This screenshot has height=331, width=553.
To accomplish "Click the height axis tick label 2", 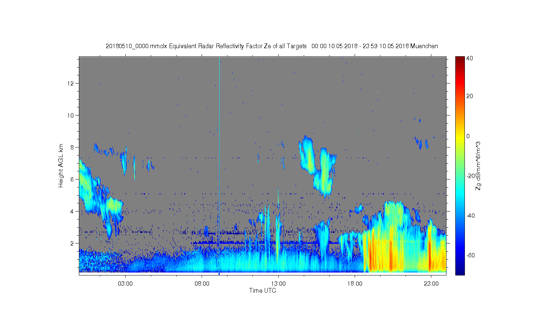I will click(72, 243).
